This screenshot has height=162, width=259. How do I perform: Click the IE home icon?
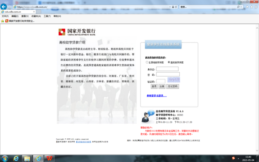pos(247,7)
